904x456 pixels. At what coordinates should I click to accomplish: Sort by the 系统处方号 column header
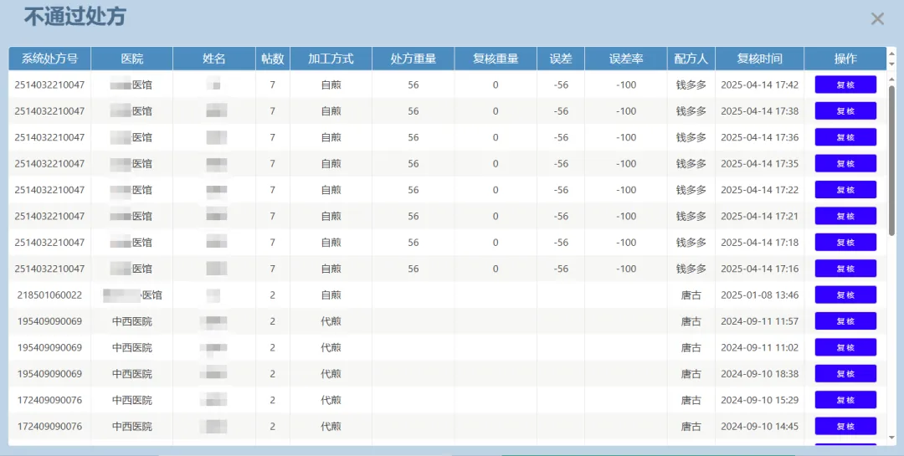(49, 59)
